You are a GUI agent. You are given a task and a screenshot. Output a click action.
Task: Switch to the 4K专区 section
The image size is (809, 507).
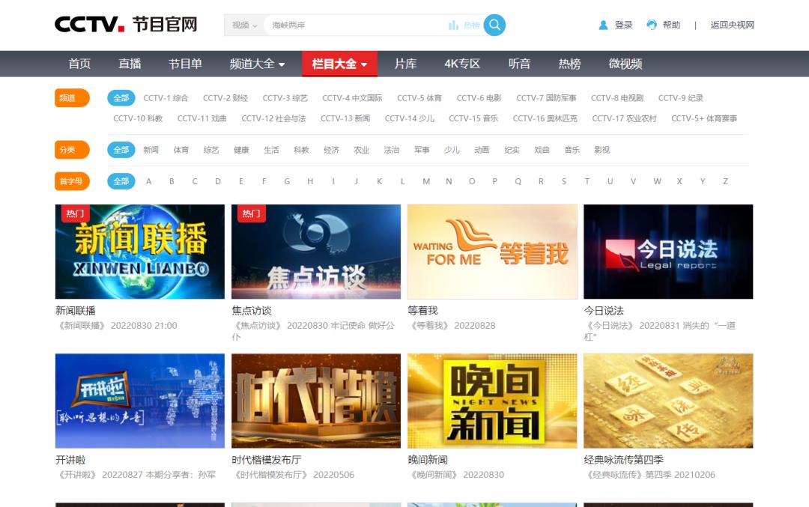pos(461,64)
